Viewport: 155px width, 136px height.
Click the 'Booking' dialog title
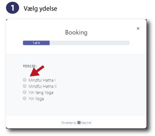point(76,33)
